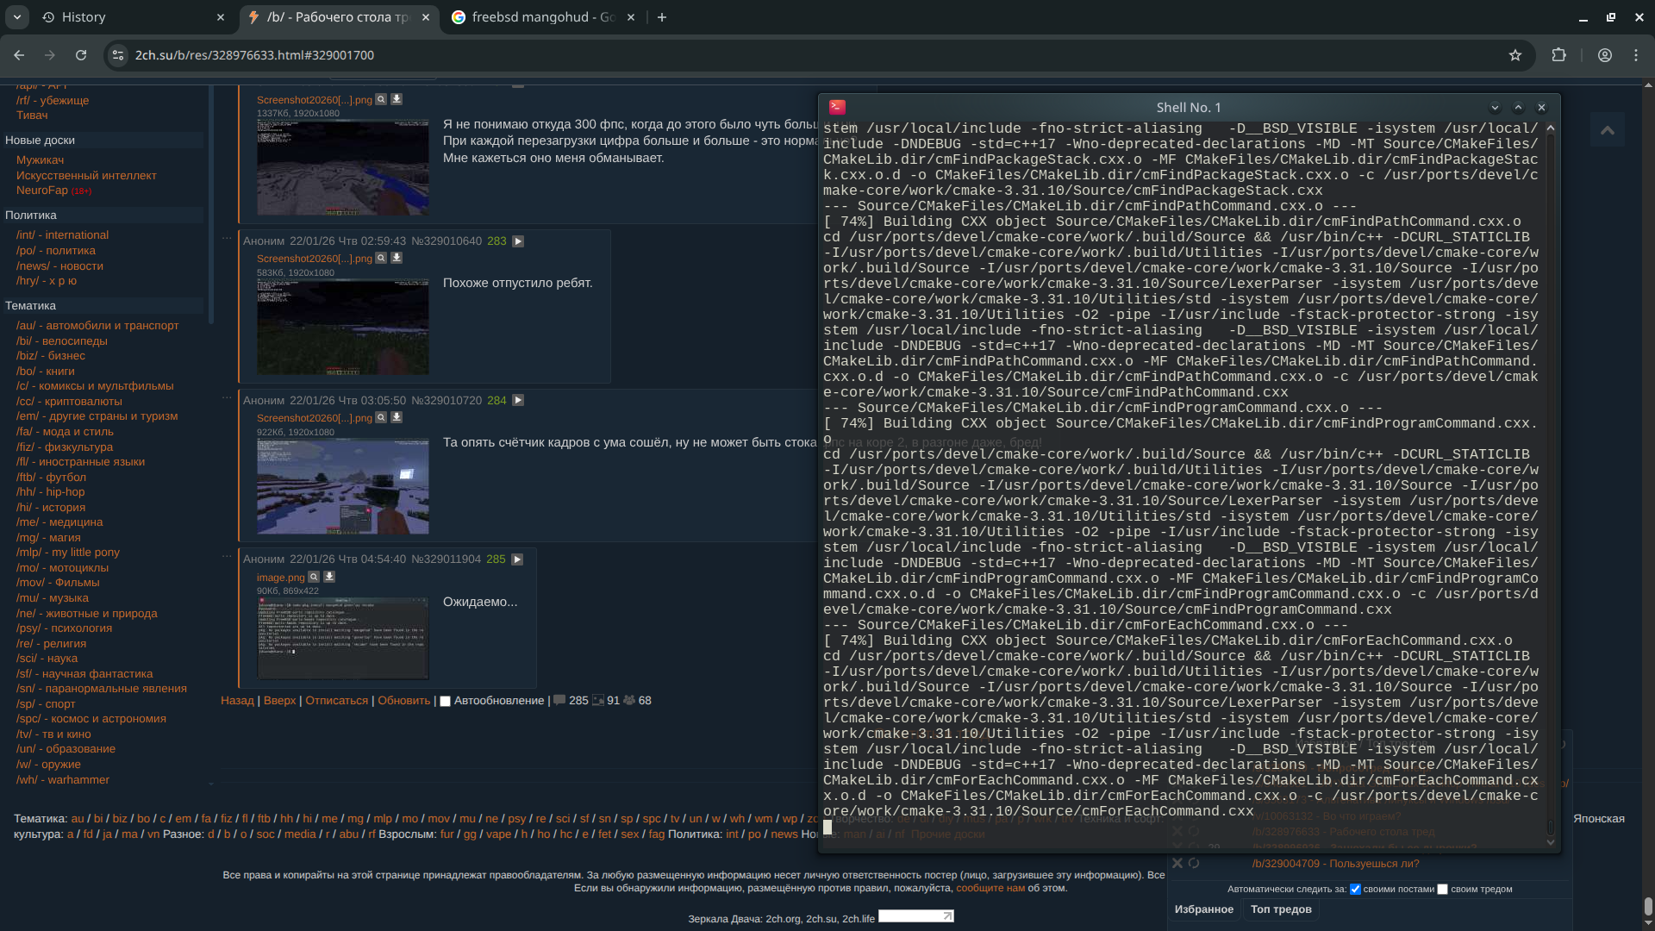The height and width of the screenshot is (931, 1655).
Task: Click the Обновить link
Action: pyautogui.click(x=403, y=701)
